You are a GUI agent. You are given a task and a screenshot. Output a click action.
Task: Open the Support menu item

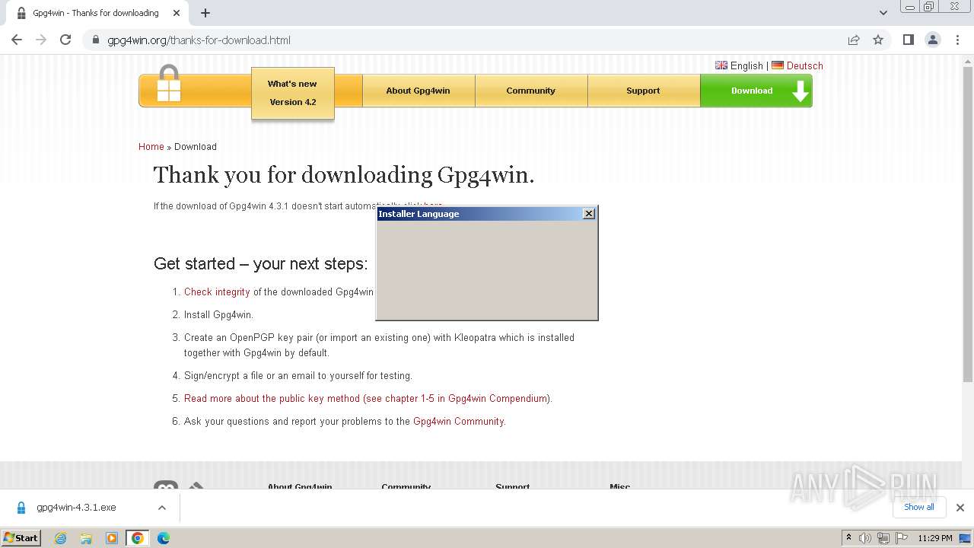(x=643, y=91)
